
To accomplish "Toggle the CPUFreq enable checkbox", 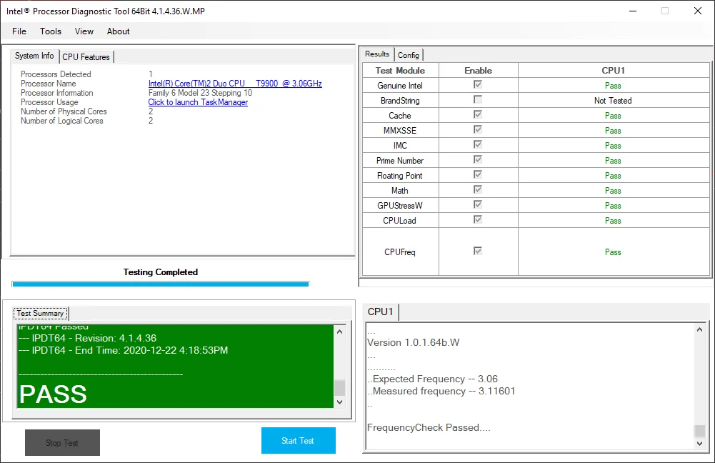I will (x=477, y=251).
